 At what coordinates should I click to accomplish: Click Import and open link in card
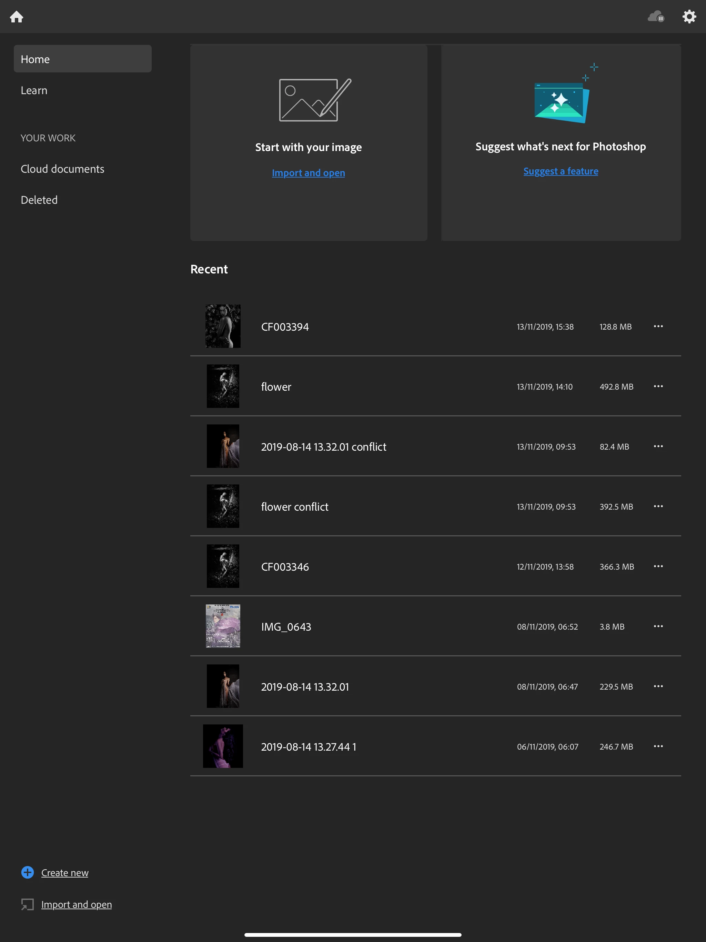click(x=308, y=173)
